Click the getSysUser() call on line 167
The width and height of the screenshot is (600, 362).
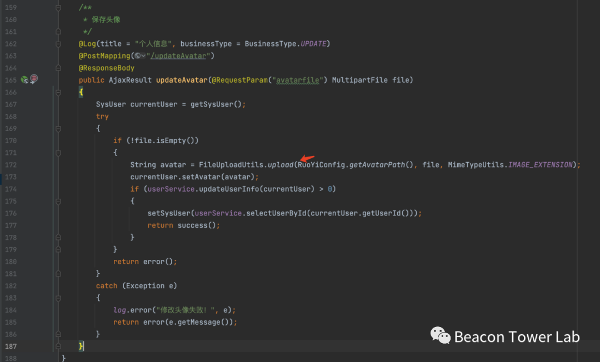216,104
